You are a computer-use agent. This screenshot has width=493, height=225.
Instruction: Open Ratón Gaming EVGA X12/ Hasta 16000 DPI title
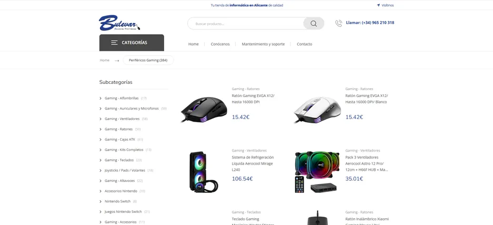point(253,99)
